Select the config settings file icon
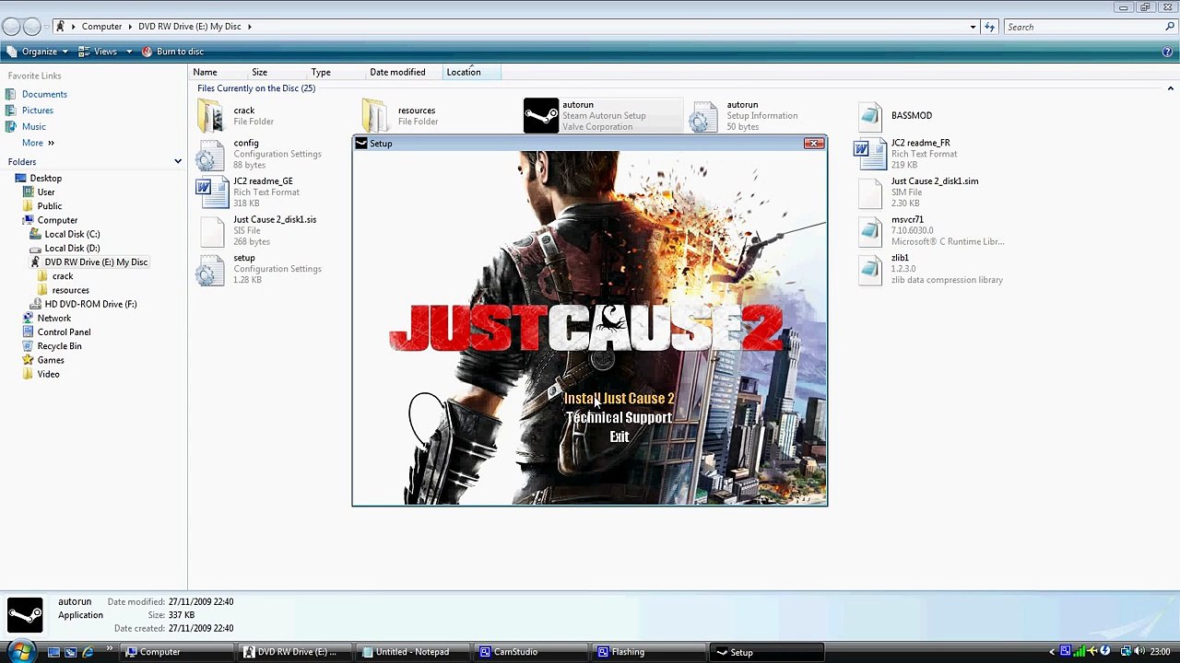This screenshot has width=1180, height=663. click(x=211, y=155)
